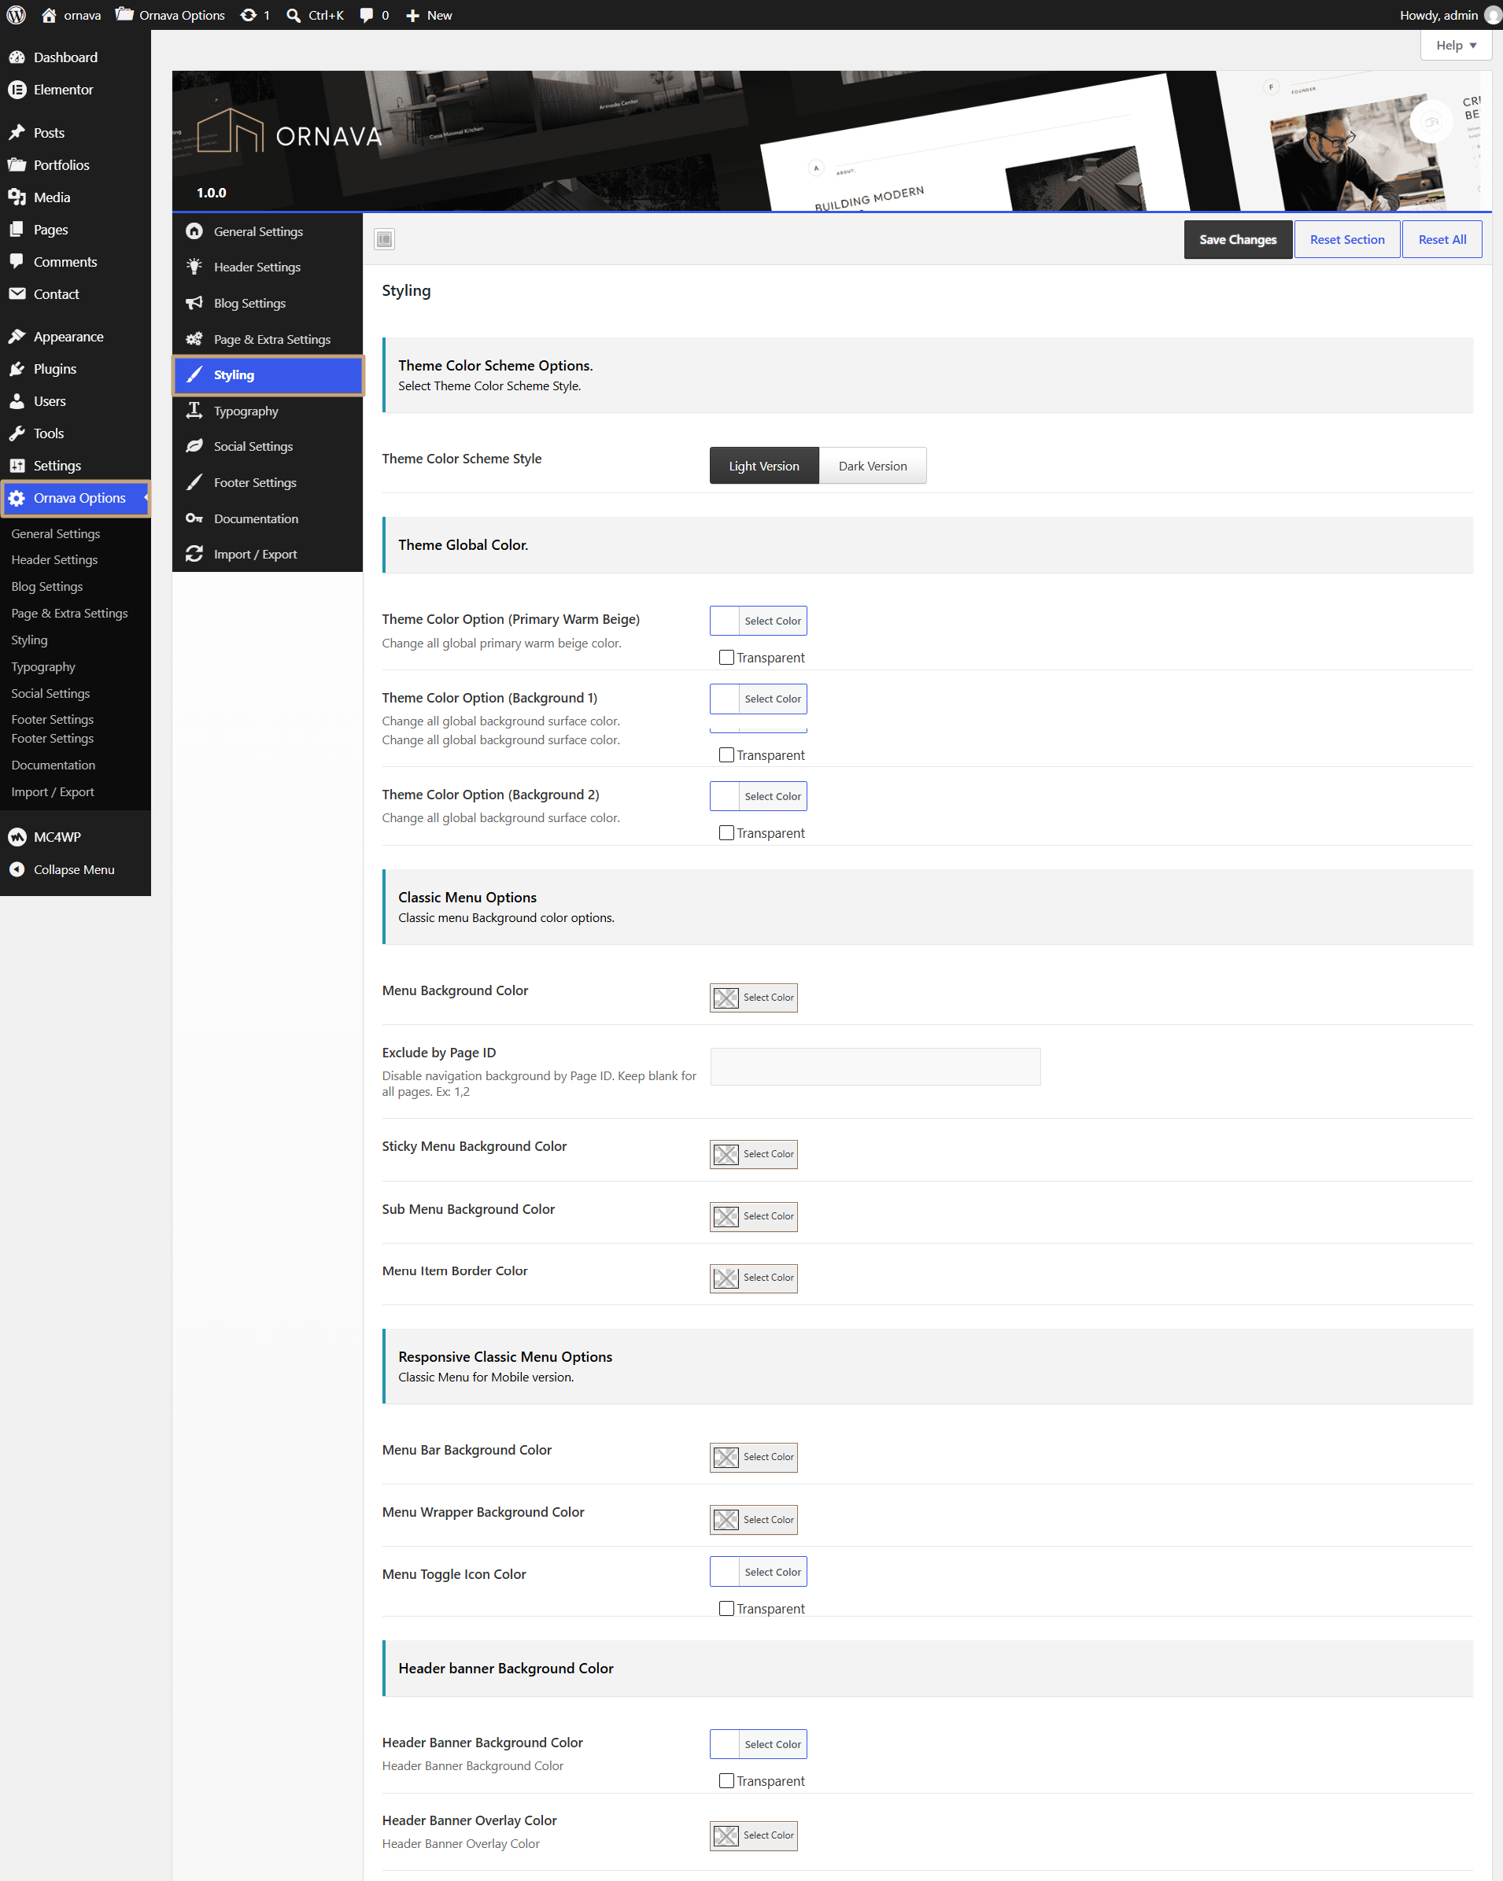Check Transparent for Primary Warm Beige color
The width and height of the screenshot is (1503, 1881).
[726, 658]
